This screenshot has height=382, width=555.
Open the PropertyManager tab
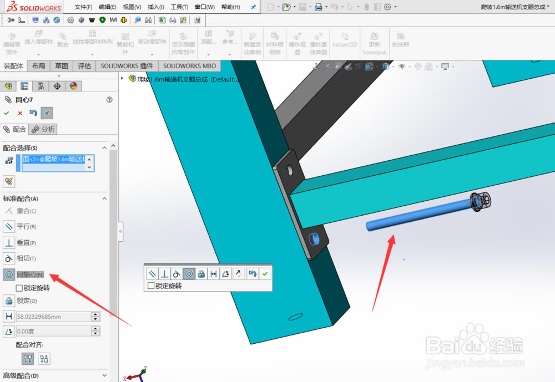24,86
